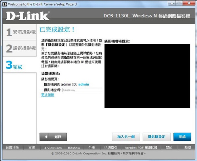197x161 pixels.
Task: Open 手冊 manual in footer menu
Action: [x=92, y=148]
